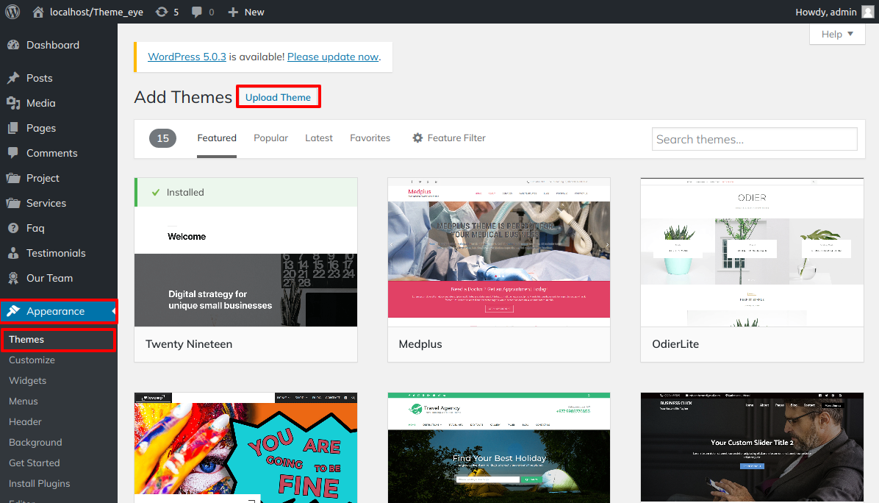Open the Background submenu item
The height and width of the screenshot is (503, 879).
coord(35,443)
